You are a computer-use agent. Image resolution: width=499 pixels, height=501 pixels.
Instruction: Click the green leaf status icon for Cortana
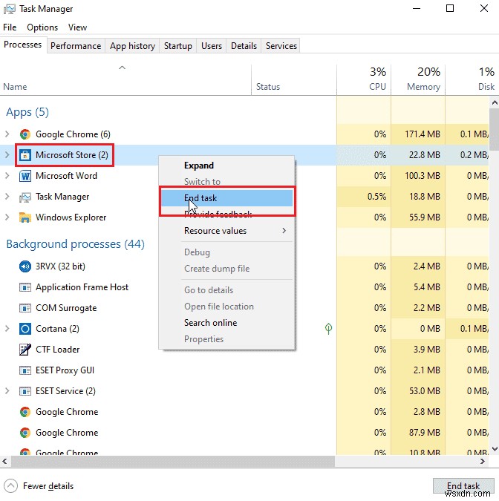coord(328,329)
